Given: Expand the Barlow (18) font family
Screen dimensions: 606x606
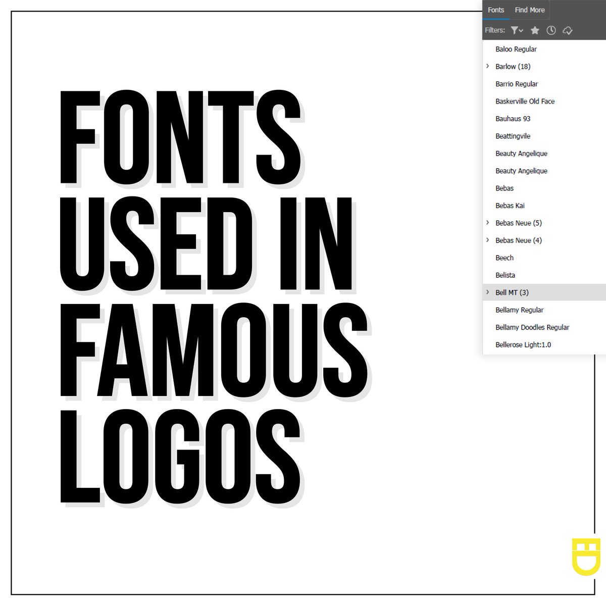Looking at the screenshot, I should pyautogui.click(x=488, y=66).
